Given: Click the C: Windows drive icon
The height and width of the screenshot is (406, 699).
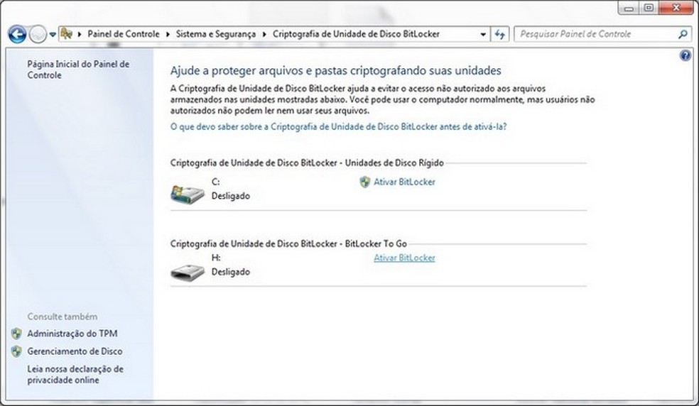Looking at the screenshot, I should point(188,194).
